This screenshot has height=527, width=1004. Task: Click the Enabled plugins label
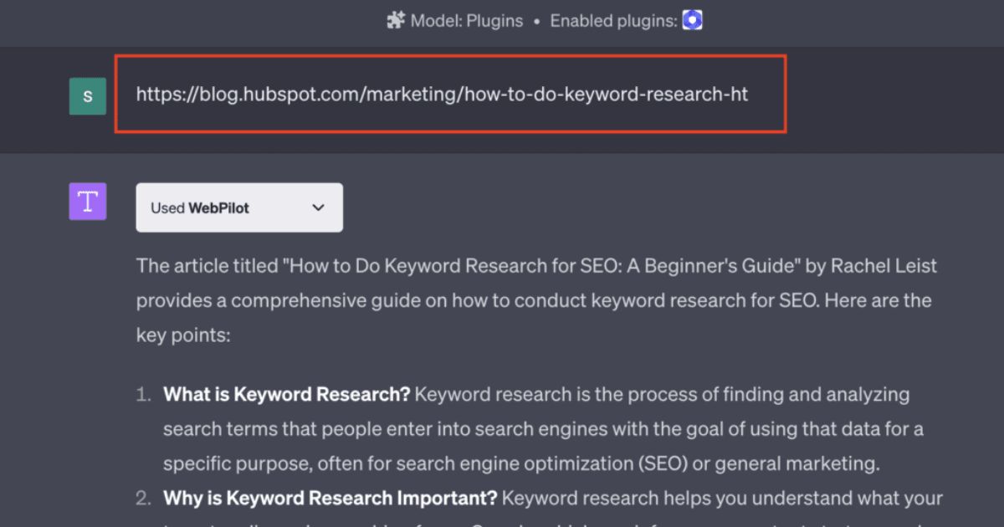(613, 22)
